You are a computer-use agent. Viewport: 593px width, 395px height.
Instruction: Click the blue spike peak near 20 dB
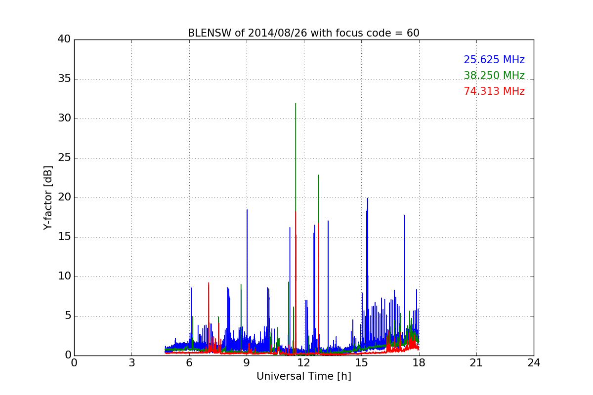368,198
